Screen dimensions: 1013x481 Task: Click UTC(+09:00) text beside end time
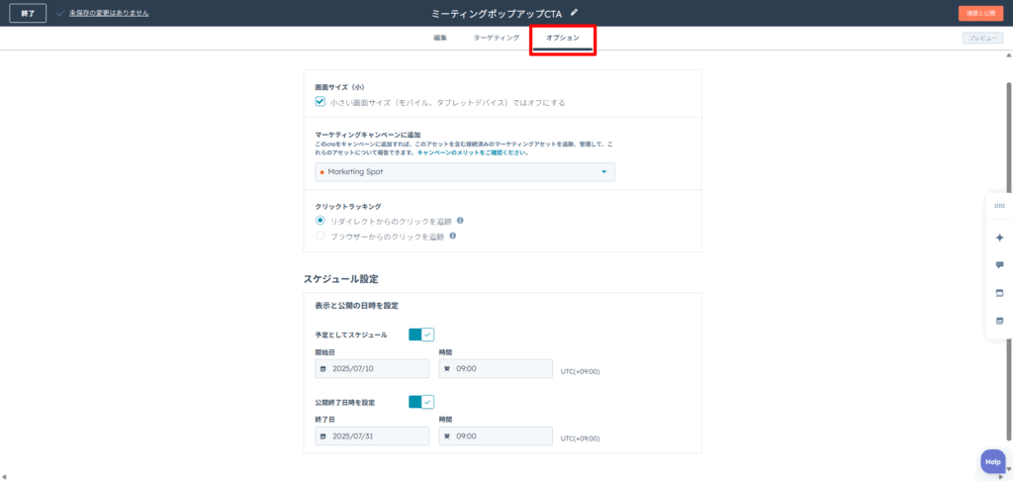[x=580, y=438]
